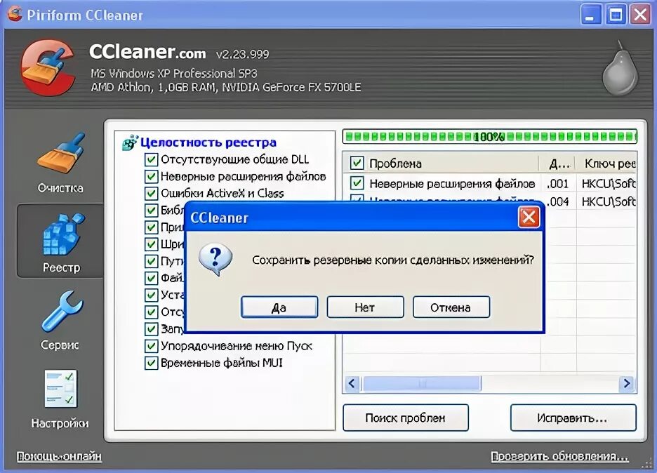Click Да to save backup

tap(279, 307)
